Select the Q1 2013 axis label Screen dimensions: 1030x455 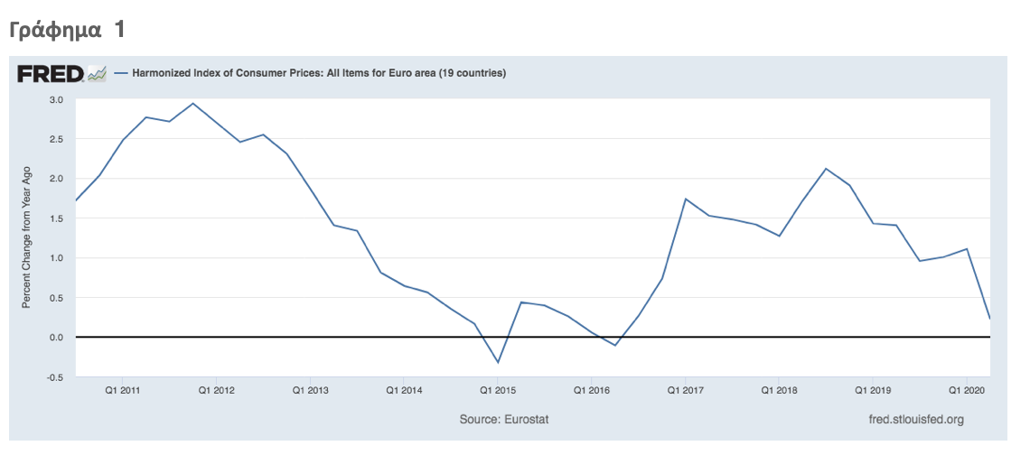[x=309, y=391]
